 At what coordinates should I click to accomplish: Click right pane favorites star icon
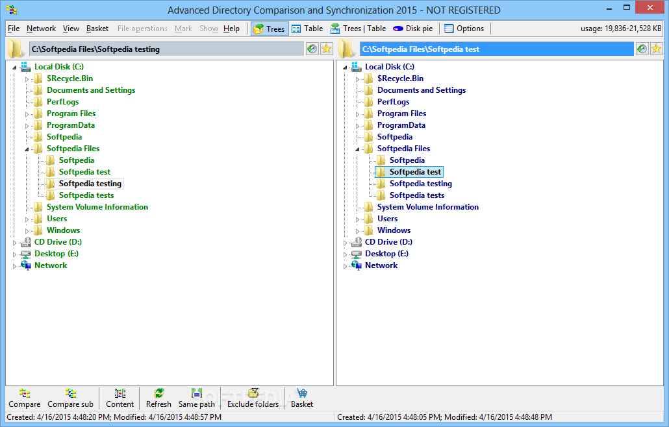point(656,49)
